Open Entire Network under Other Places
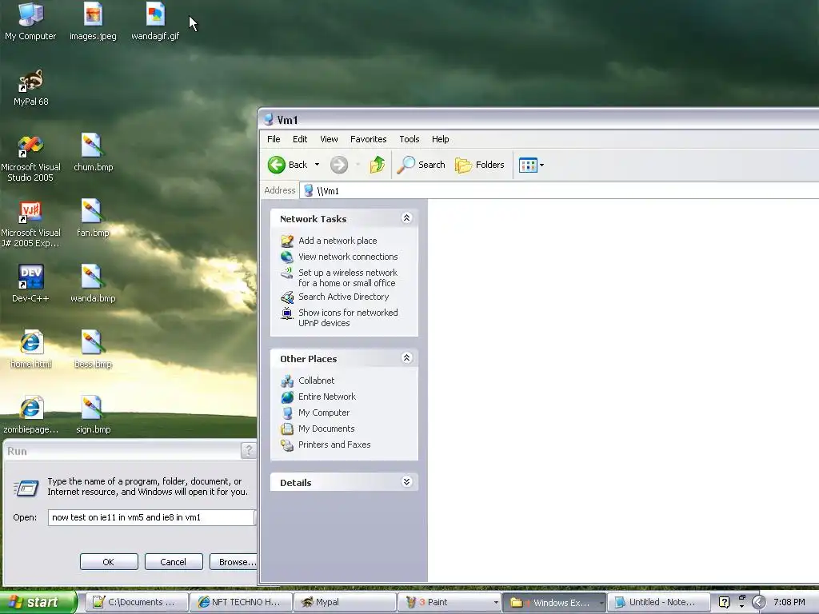819x614 pixels. [x=327, y=397]
